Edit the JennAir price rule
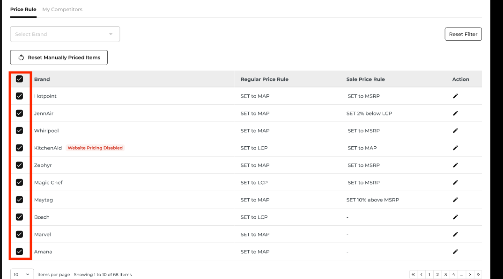The height and width of the screenshot is (279, 503). [x=455, y=113]
